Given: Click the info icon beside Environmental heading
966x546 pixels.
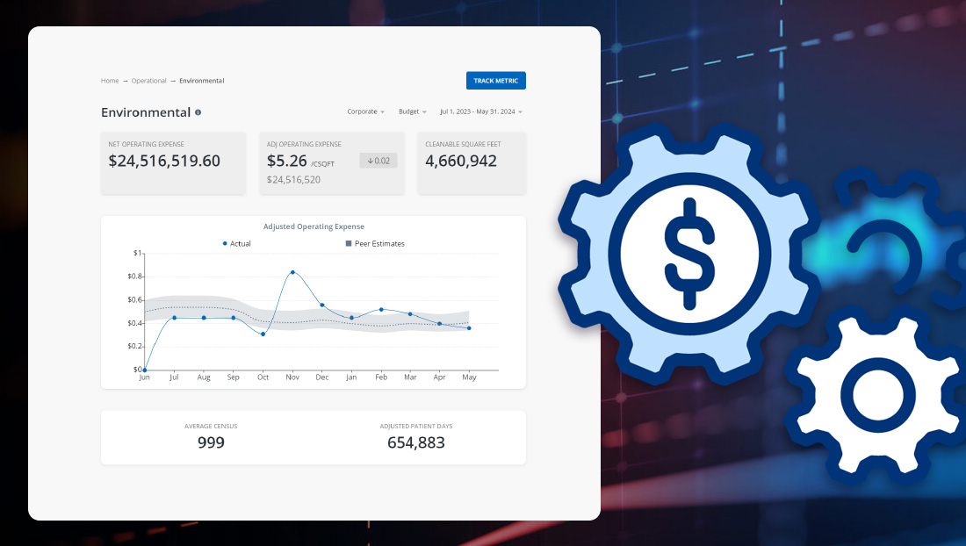Looking at the screenshot, I should pos(198,112).
